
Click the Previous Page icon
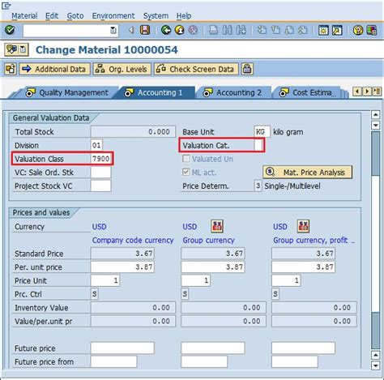(x=275, y=30)
